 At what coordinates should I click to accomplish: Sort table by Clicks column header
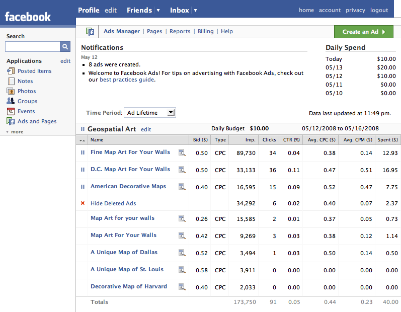pyautogui.click(x=269, y=139)
